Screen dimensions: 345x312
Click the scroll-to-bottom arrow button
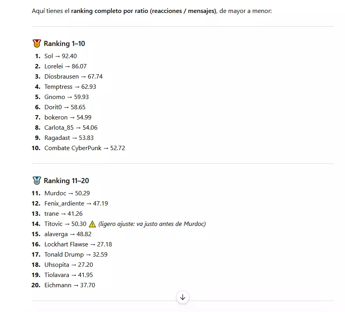[x=182, y=297]
